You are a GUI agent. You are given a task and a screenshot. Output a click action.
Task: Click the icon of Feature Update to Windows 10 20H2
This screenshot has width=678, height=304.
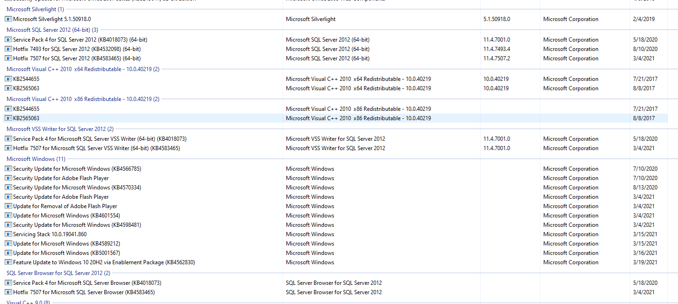(8, 262)
